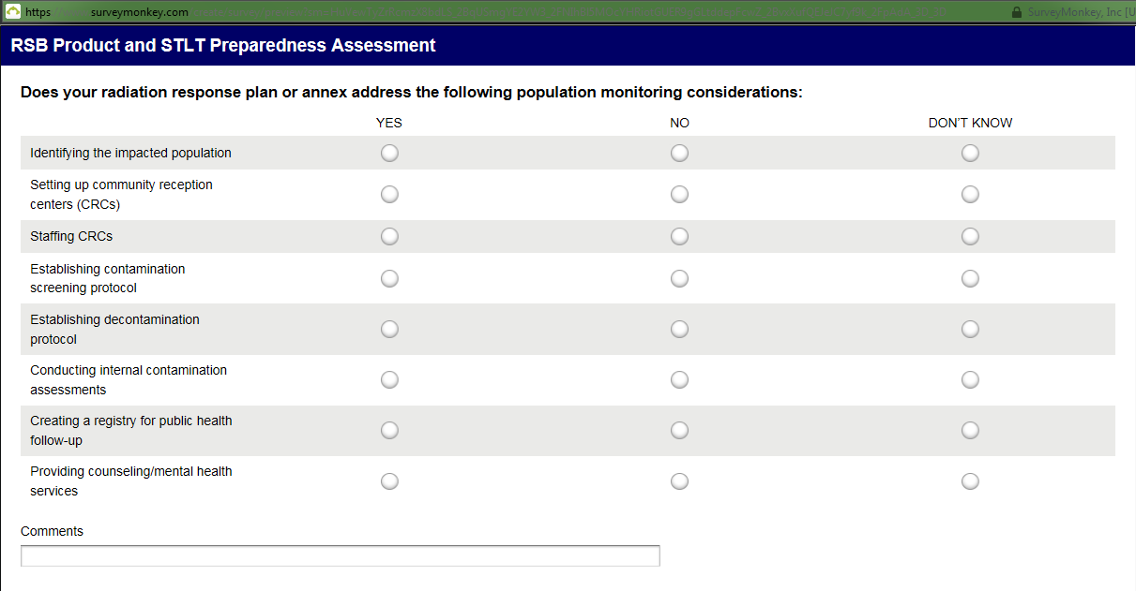1136x591 pixels.
Task: Pick YES for internal contamination assessments
Action: [x=389, y=379]
